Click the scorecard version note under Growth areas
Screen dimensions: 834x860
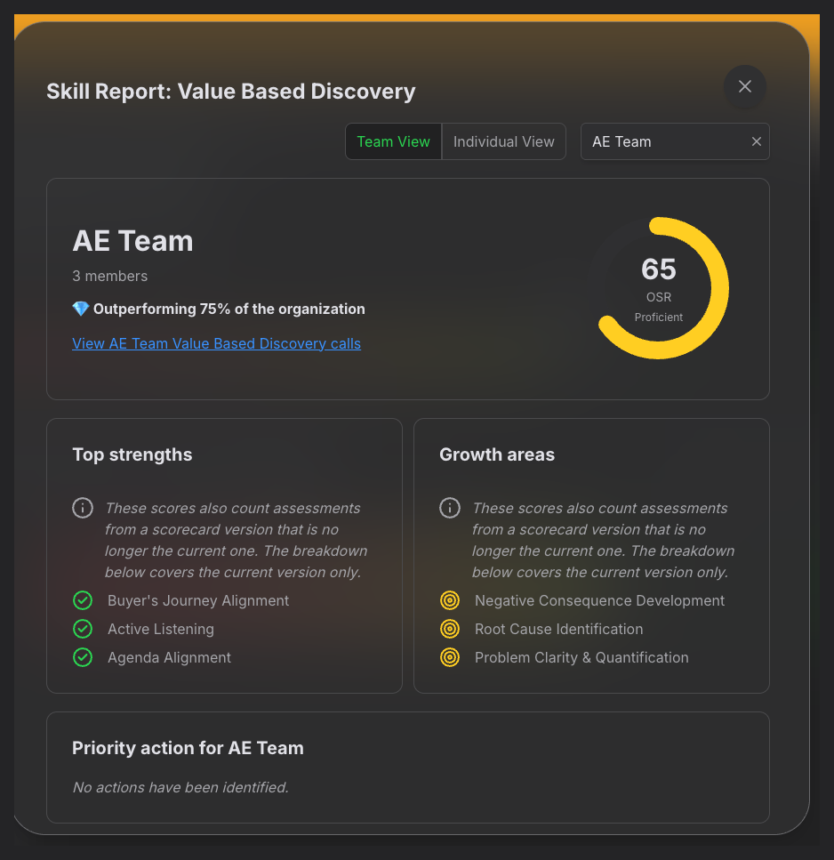[x=603, y=540]
